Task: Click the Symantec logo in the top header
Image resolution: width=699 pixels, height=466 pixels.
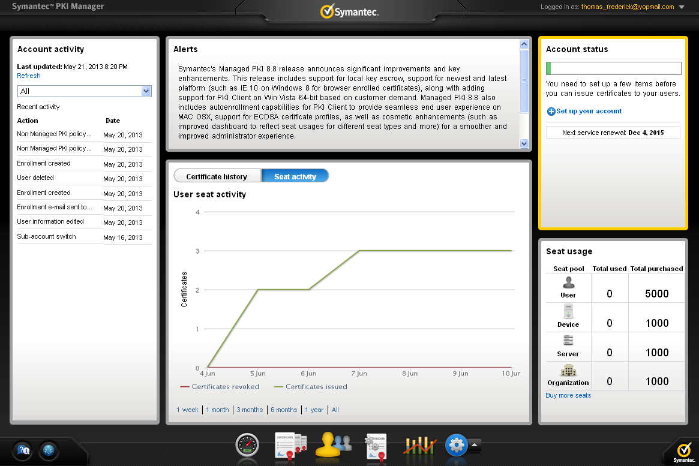Action: [x=349, y=11]
